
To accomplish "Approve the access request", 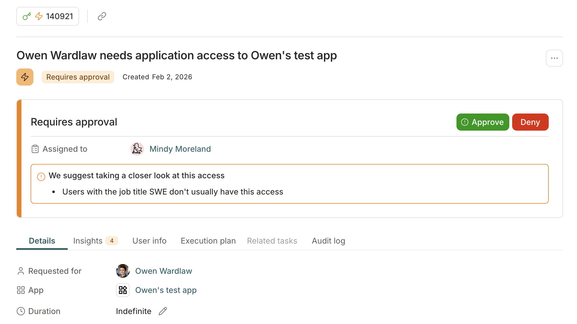I will [x=483, y=122].
